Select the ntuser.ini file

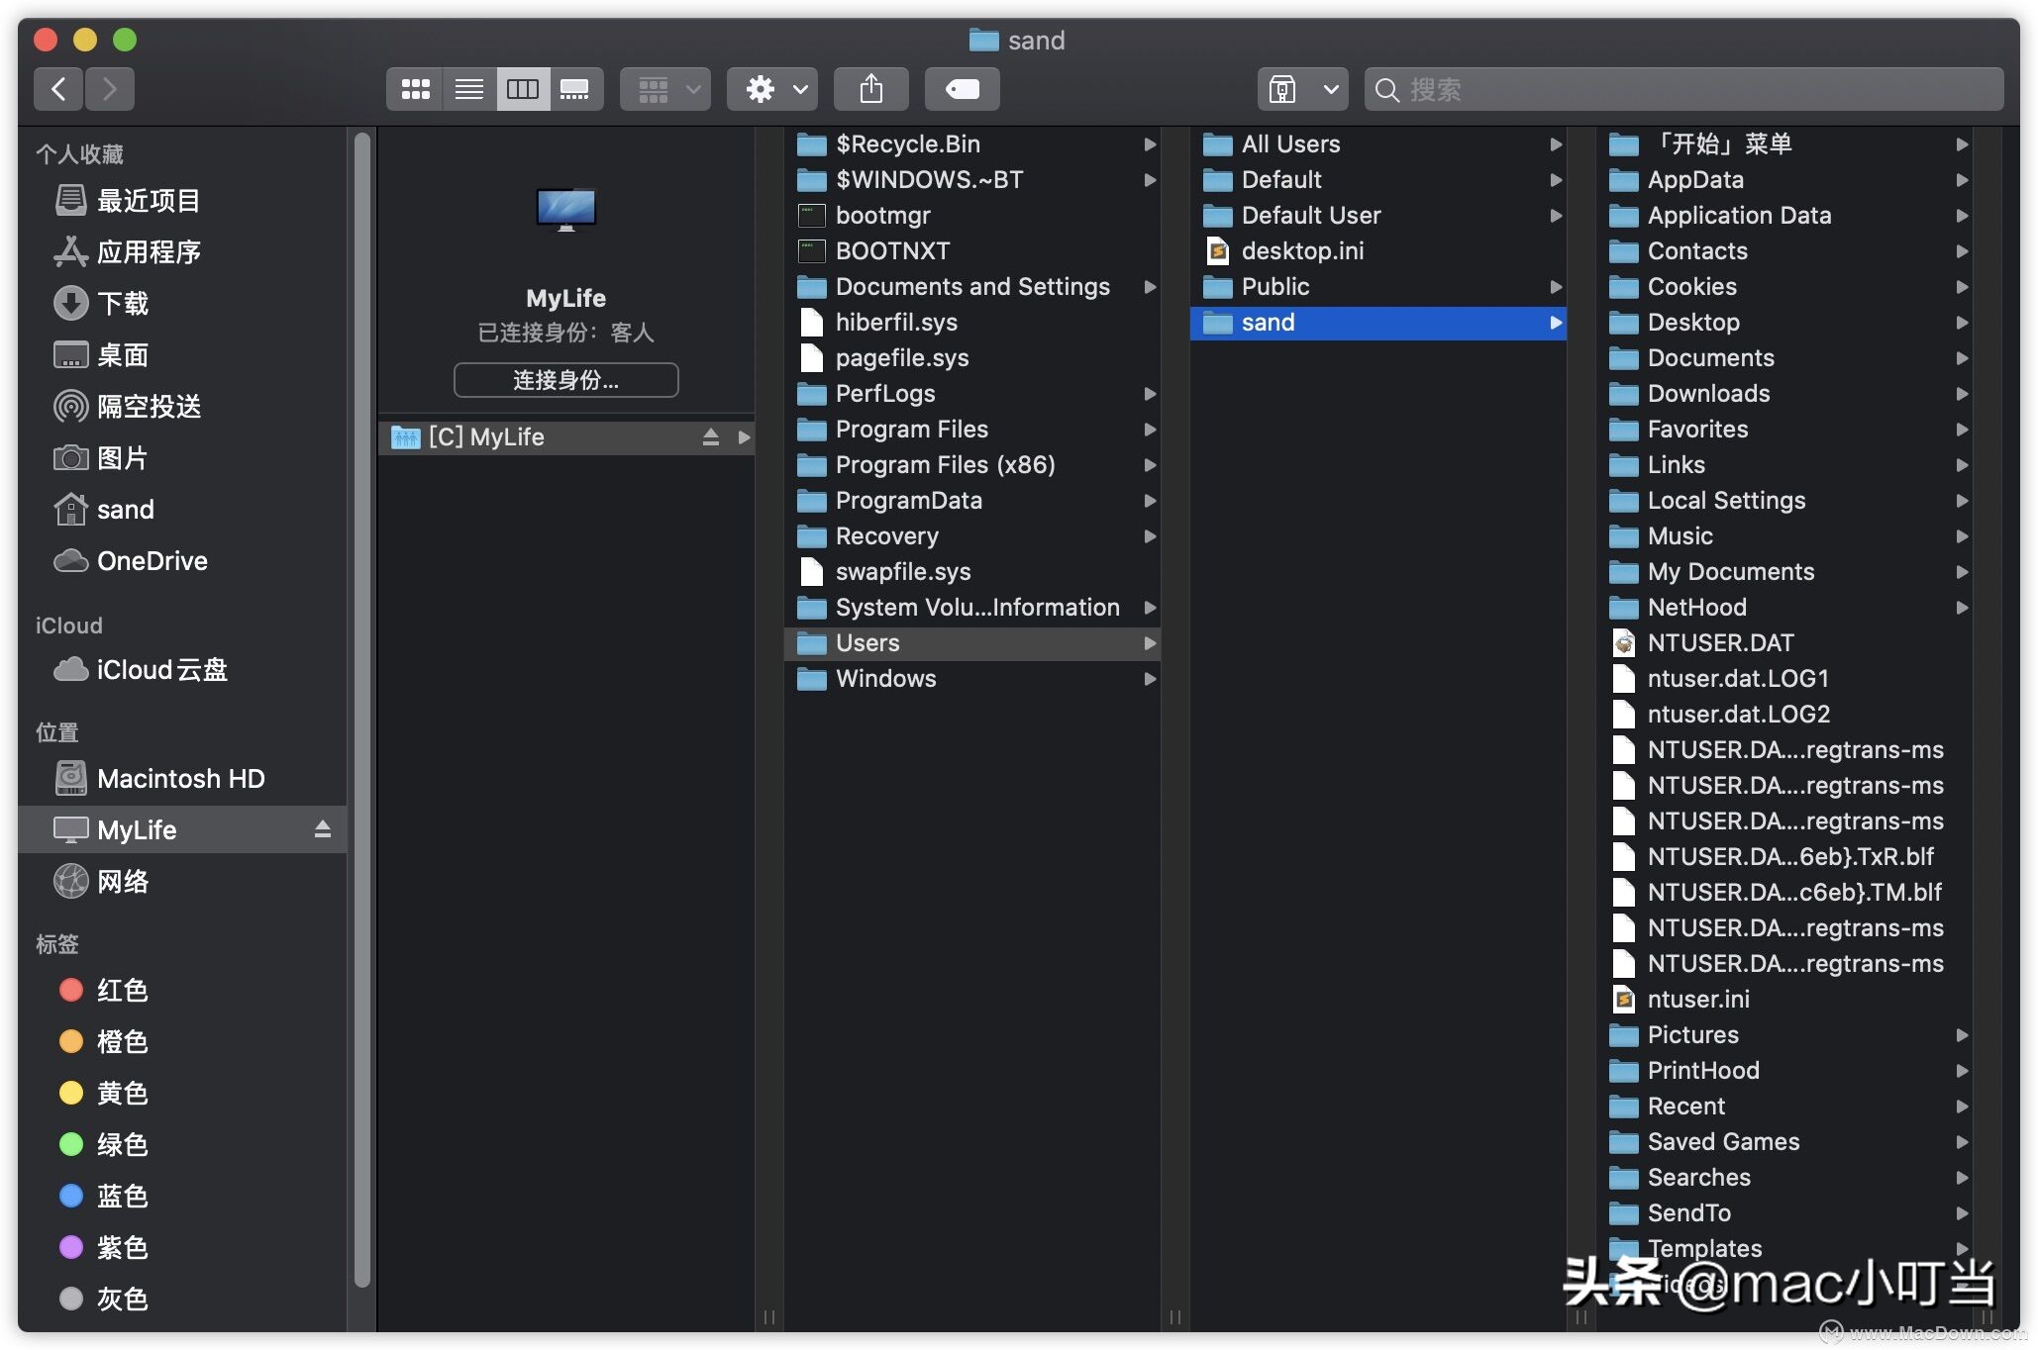point(1784,1000)
